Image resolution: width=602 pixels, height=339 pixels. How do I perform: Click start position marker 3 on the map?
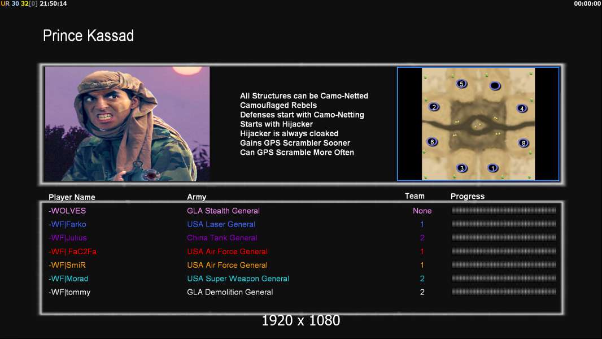[462, 168]
